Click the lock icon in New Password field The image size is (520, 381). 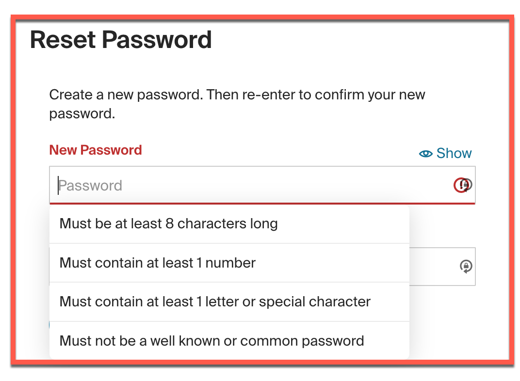click(x=467, y=185)
